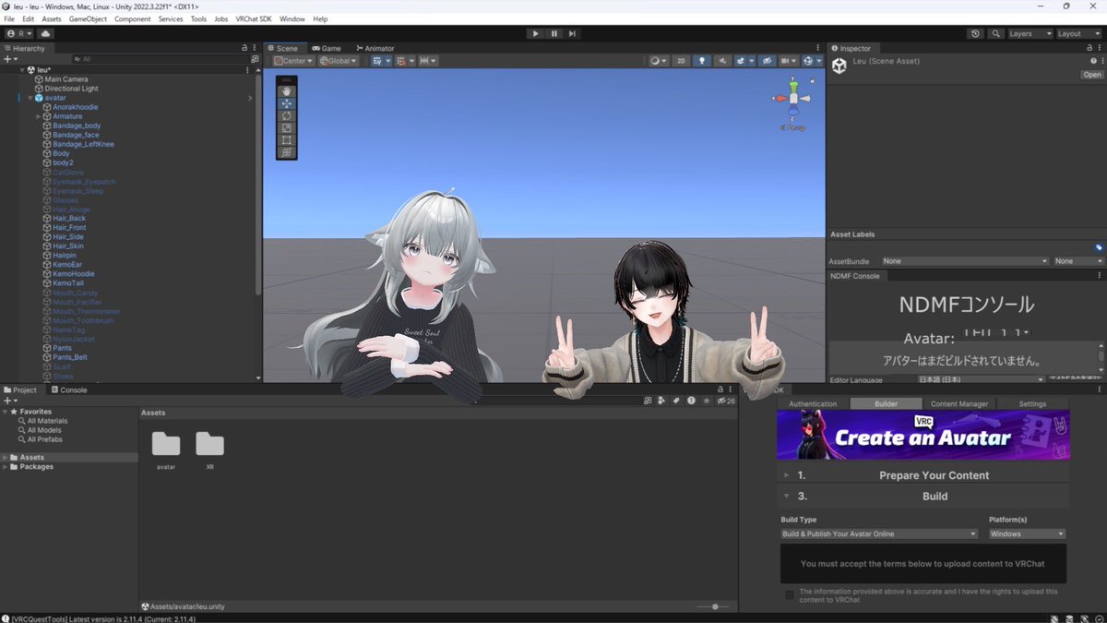
Task: Toggle Scene audio mute button
Action: click(721, 61)
